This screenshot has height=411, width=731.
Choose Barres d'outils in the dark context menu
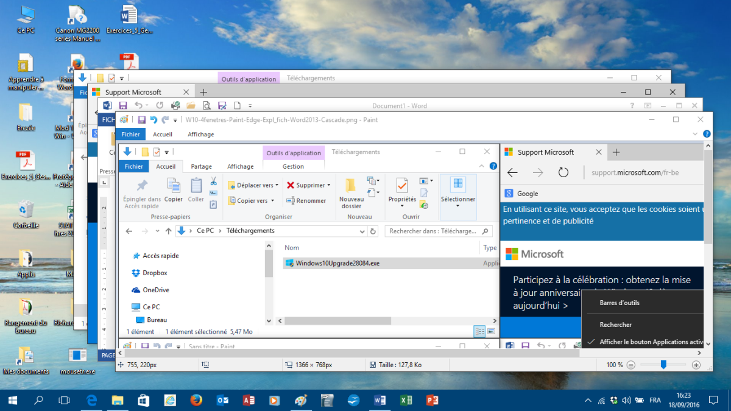620,303
